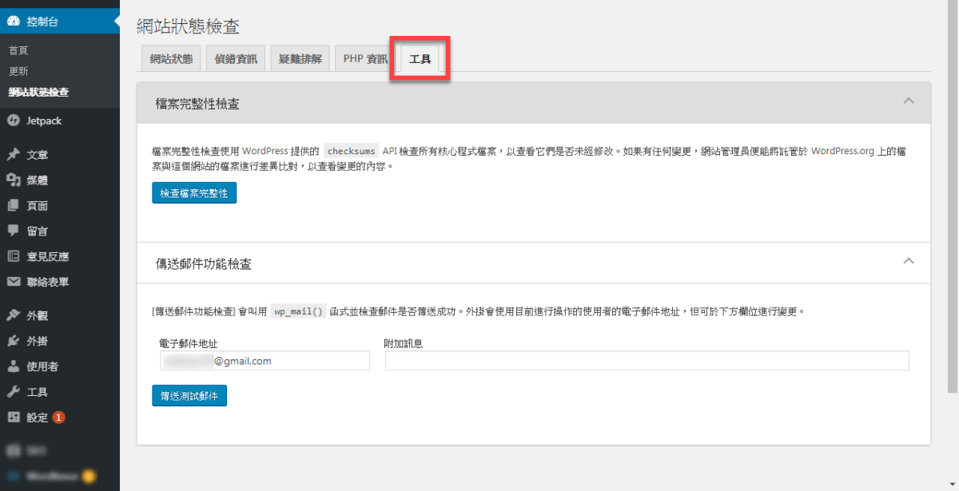Click the plug icon for 外掛
The image size is (959, 491).
point(14,341)
